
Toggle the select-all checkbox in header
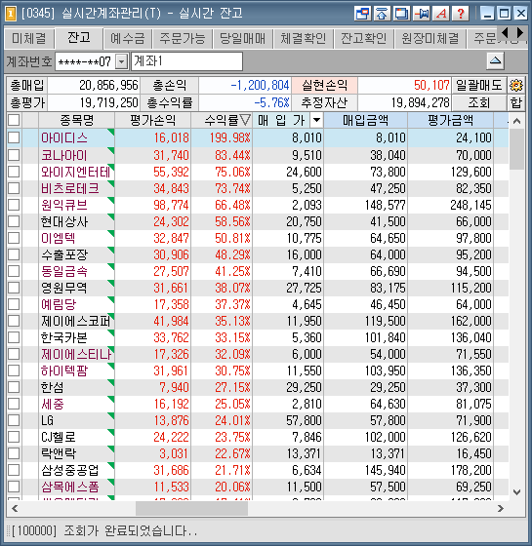14,121
